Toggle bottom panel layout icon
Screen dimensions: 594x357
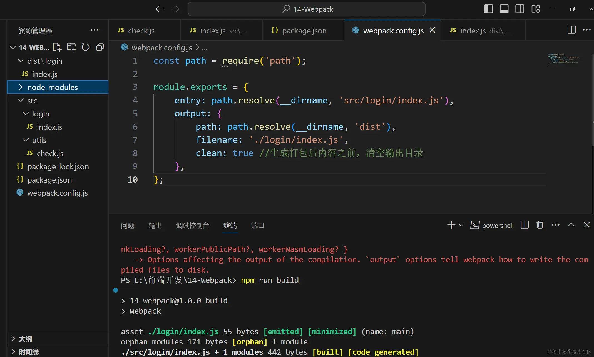[504, 9]
